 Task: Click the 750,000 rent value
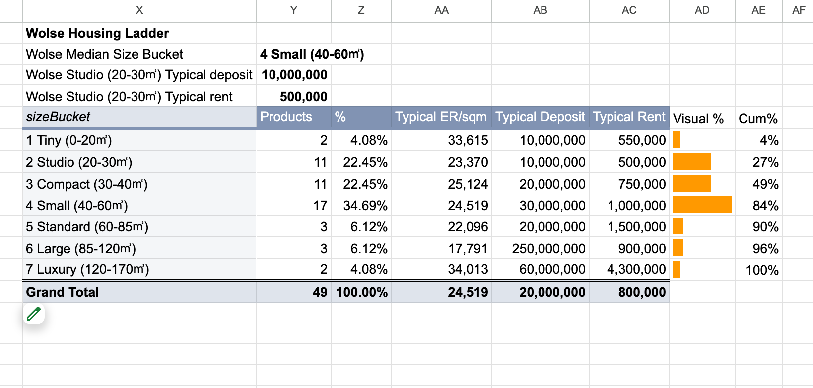(x=629, y=184)
